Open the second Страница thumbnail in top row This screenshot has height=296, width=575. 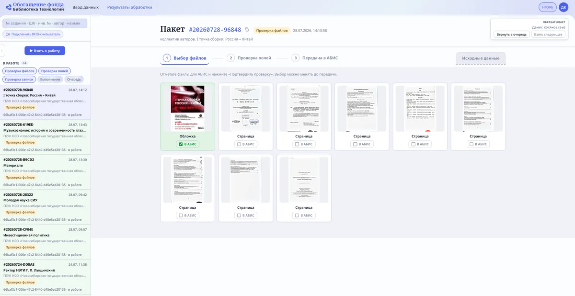pyautogui.click(x=304, y=108)
